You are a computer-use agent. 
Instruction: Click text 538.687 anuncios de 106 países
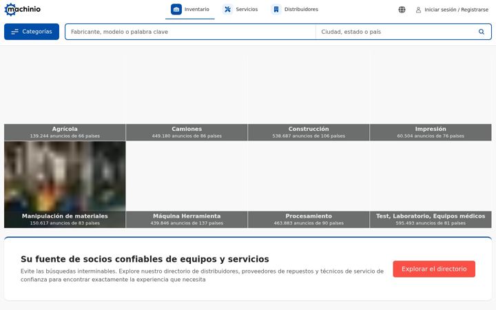point(309,136)
